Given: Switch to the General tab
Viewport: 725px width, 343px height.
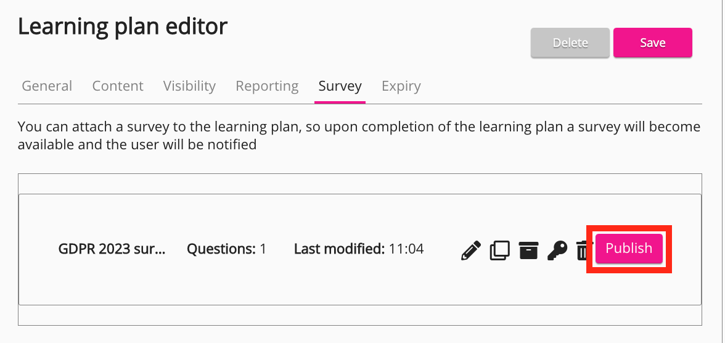Looking at the screenshot, I should 47,86.
